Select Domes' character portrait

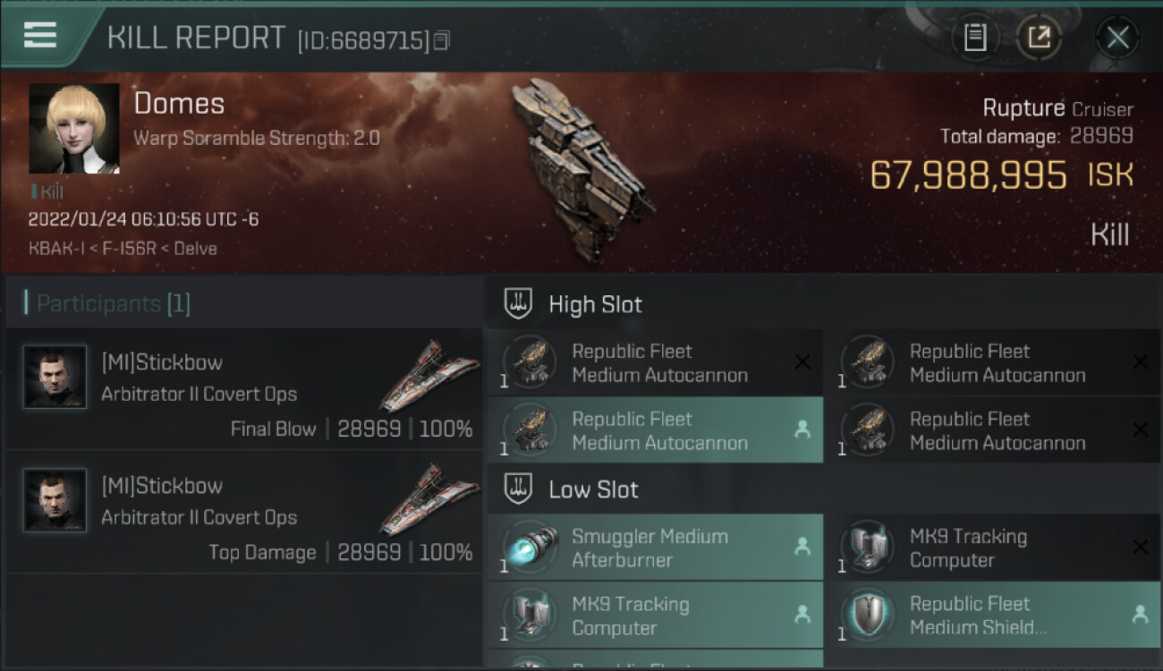pos(74,129)
